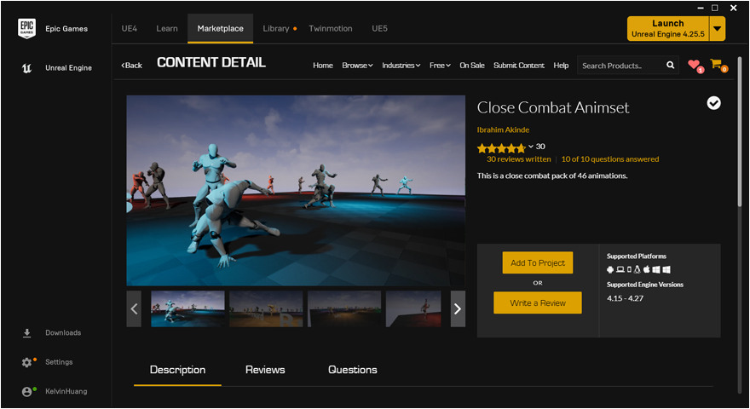The image size is (750, 409).
Task: Open the Reviews tab
Action: [x=265, y=370]
